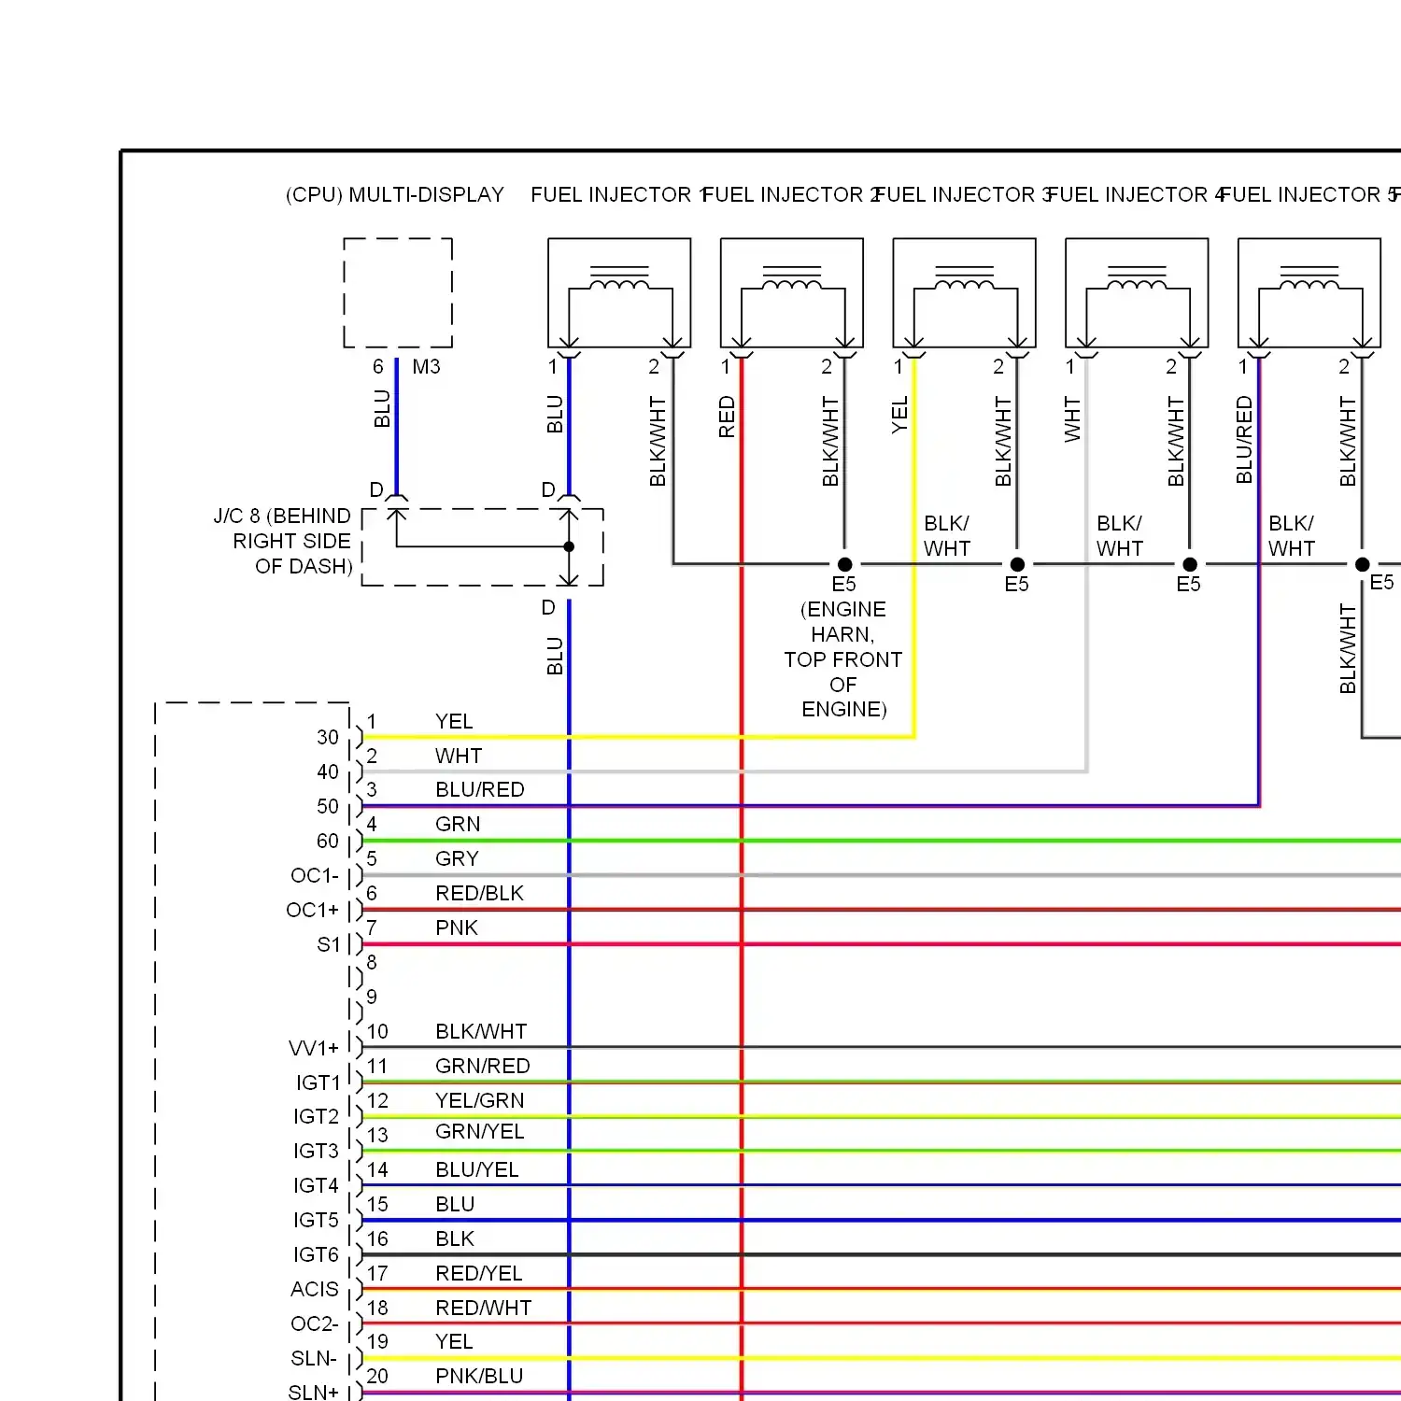This screenshot has width=1401, height=1401.
Task: Select the SLN+ terminal label
Action: coord(314,1392)
